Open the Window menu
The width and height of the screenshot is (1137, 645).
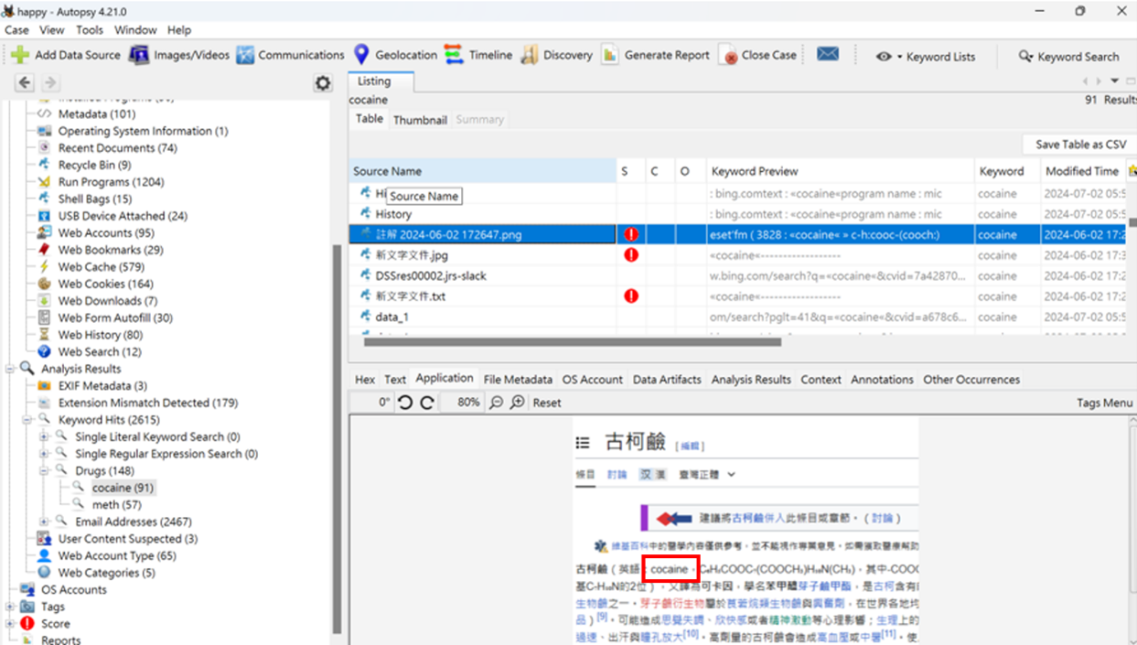click(135, 29)
